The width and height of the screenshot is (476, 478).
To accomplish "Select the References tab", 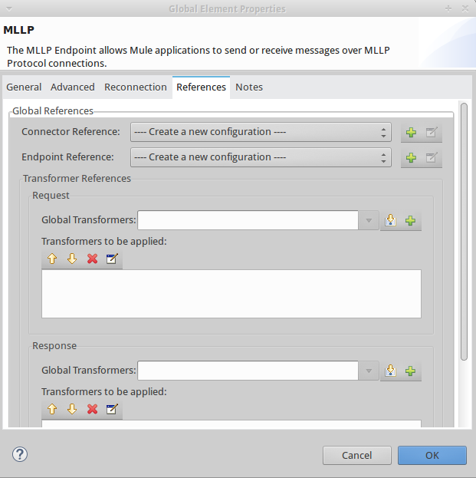I will pos(201,87).
